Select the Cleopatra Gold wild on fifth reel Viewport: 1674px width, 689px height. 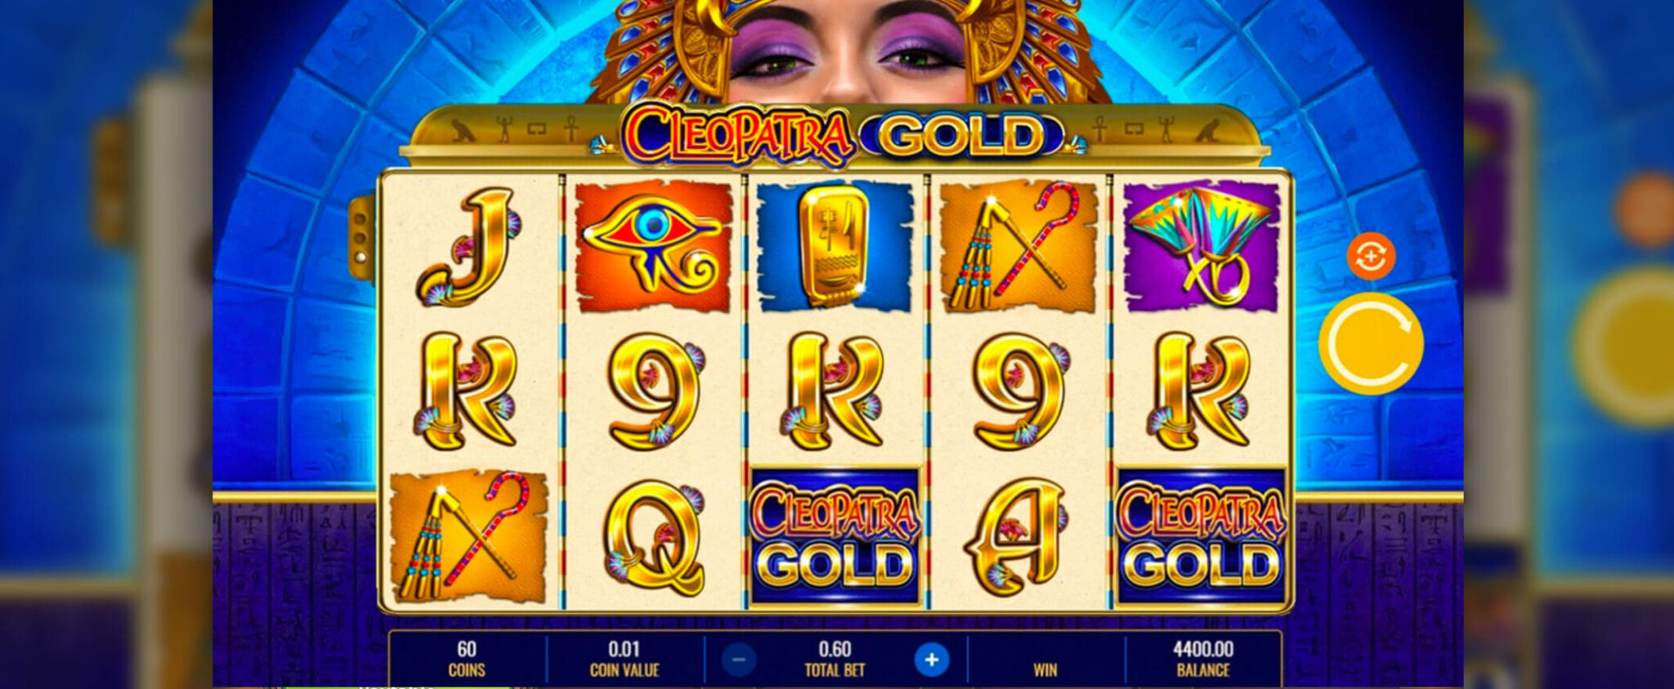(1202, 536)
